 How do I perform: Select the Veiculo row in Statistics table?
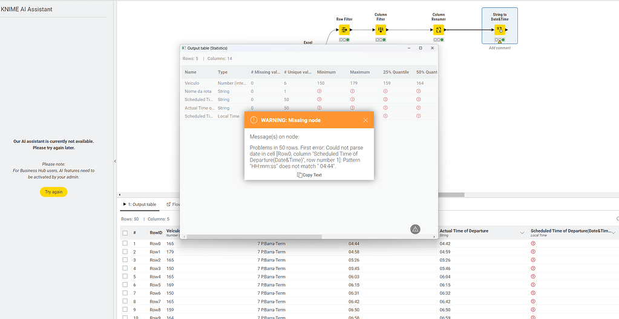tap(309, 84)
